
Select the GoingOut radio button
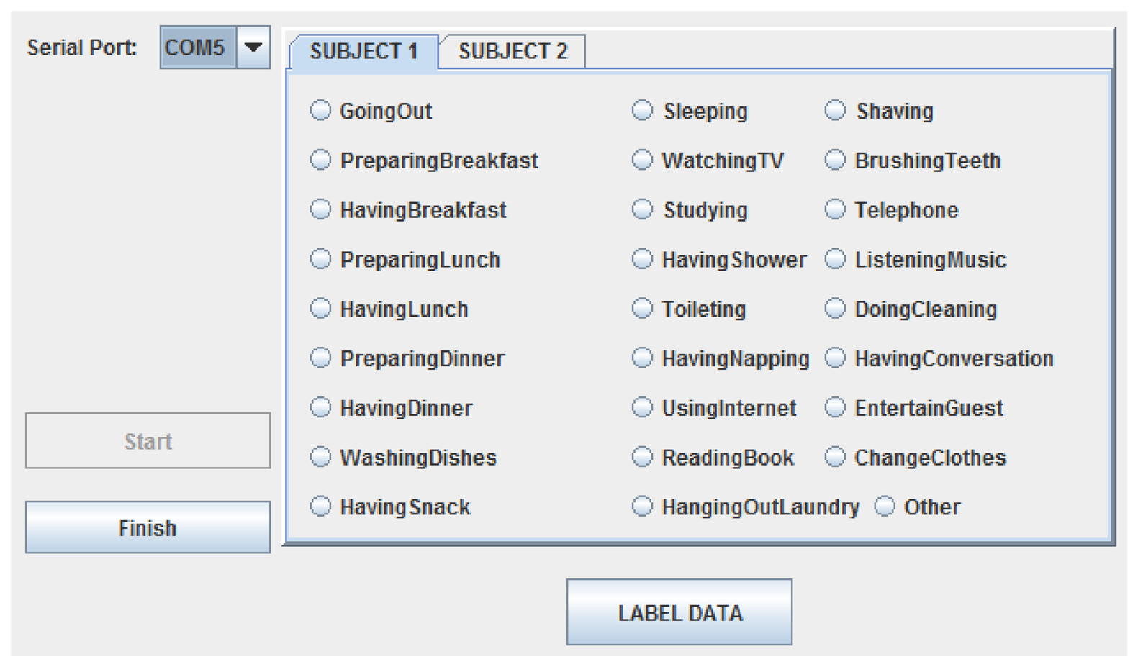[x=320, y=111]
